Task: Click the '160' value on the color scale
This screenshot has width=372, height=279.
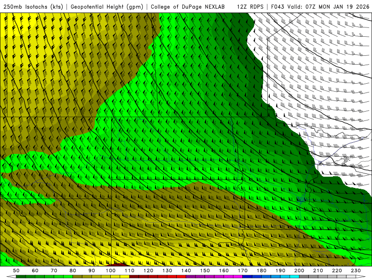Action: tap(224, 271)
